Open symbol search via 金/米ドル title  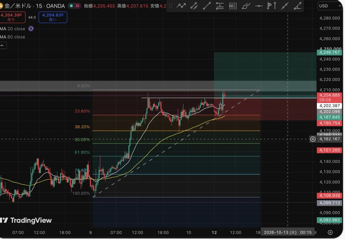point(35,6)
